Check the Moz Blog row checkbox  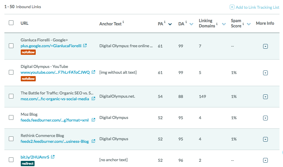point(11,117)
